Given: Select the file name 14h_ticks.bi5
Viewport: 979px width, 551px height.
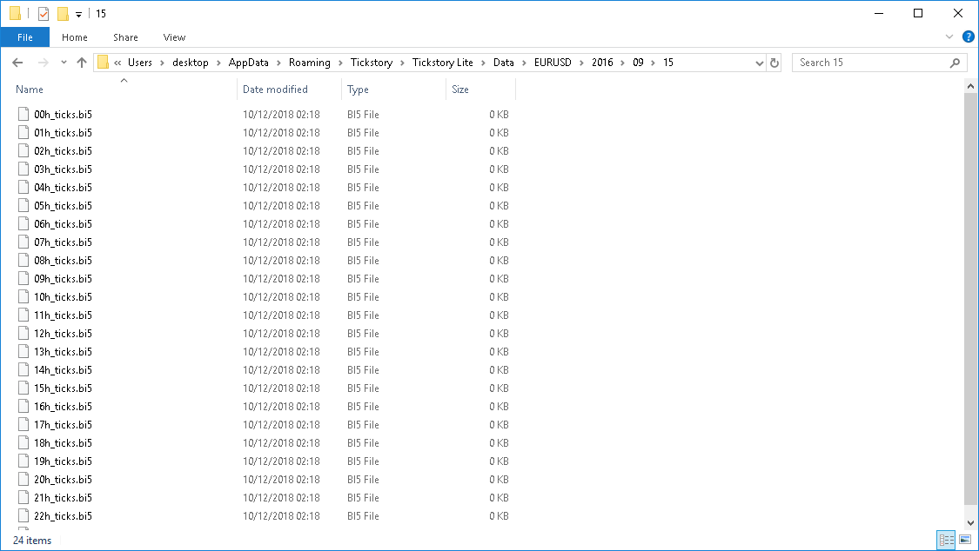Looking at the screenshot, I should tap(63, 369).
